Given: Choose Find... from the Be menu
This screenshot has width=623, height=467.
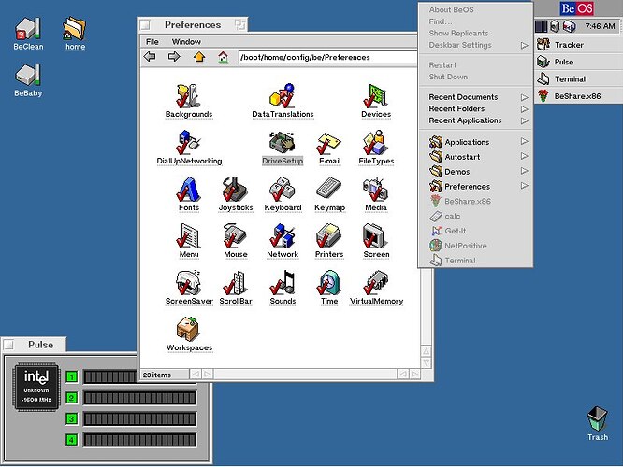Looking at the screenshot, I should point(475,21).
